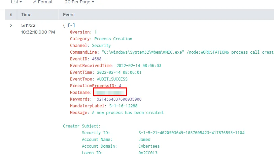
Task: Click the ExecutionProcessID value 4
Action: [120, 86]
